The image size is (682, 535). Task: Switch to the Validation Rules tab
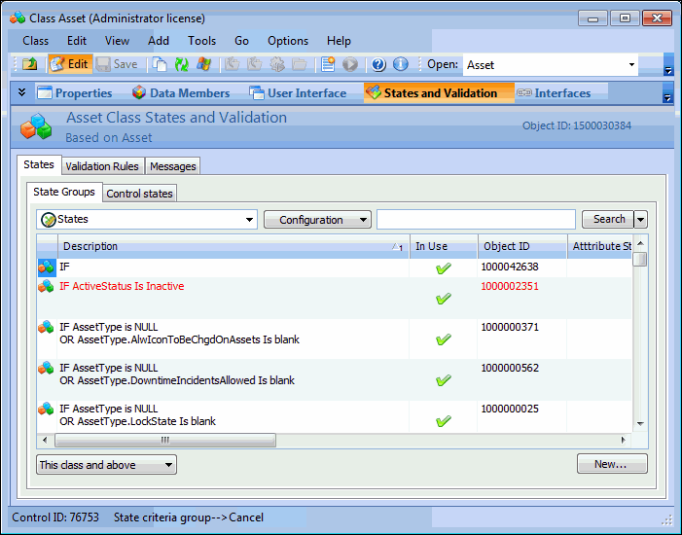click(x=102, y=166)
